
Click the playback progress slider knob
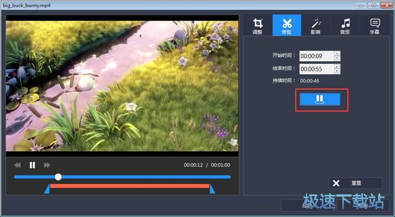tap(58, 177)
